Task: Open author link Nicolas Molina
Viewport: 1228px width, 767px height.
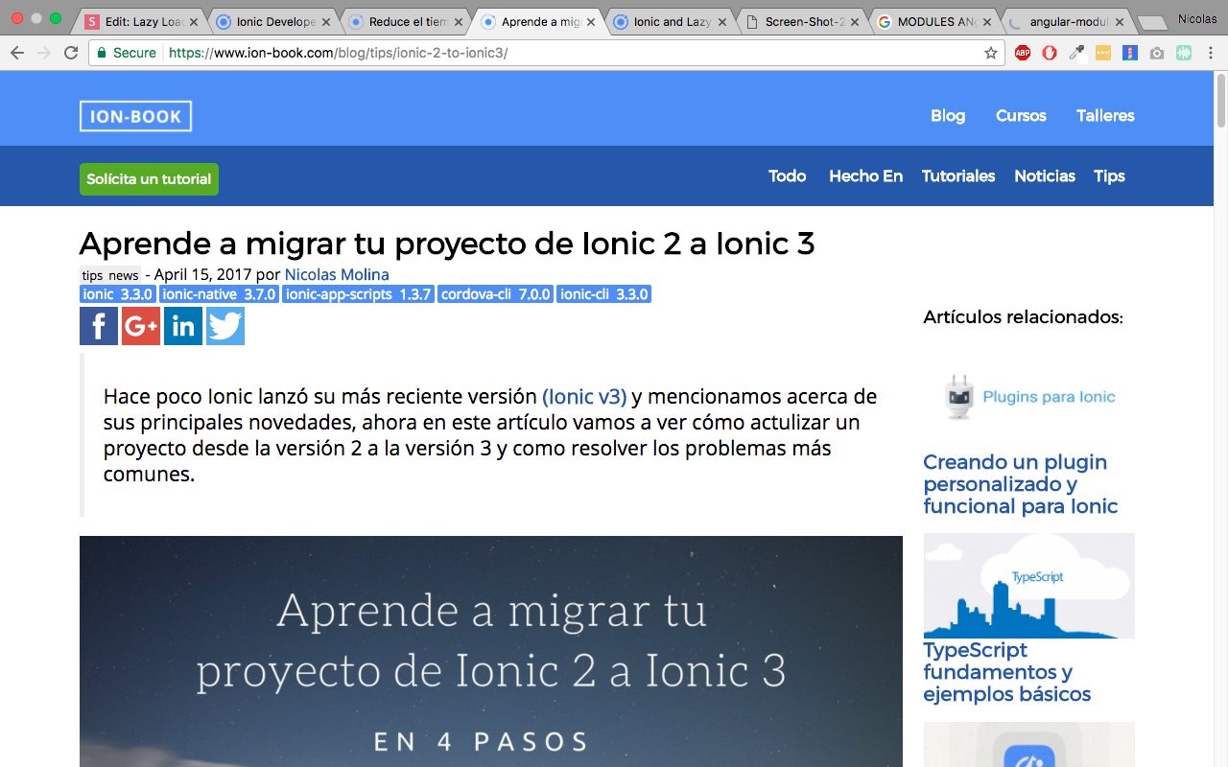Action: tap(337, 275)
